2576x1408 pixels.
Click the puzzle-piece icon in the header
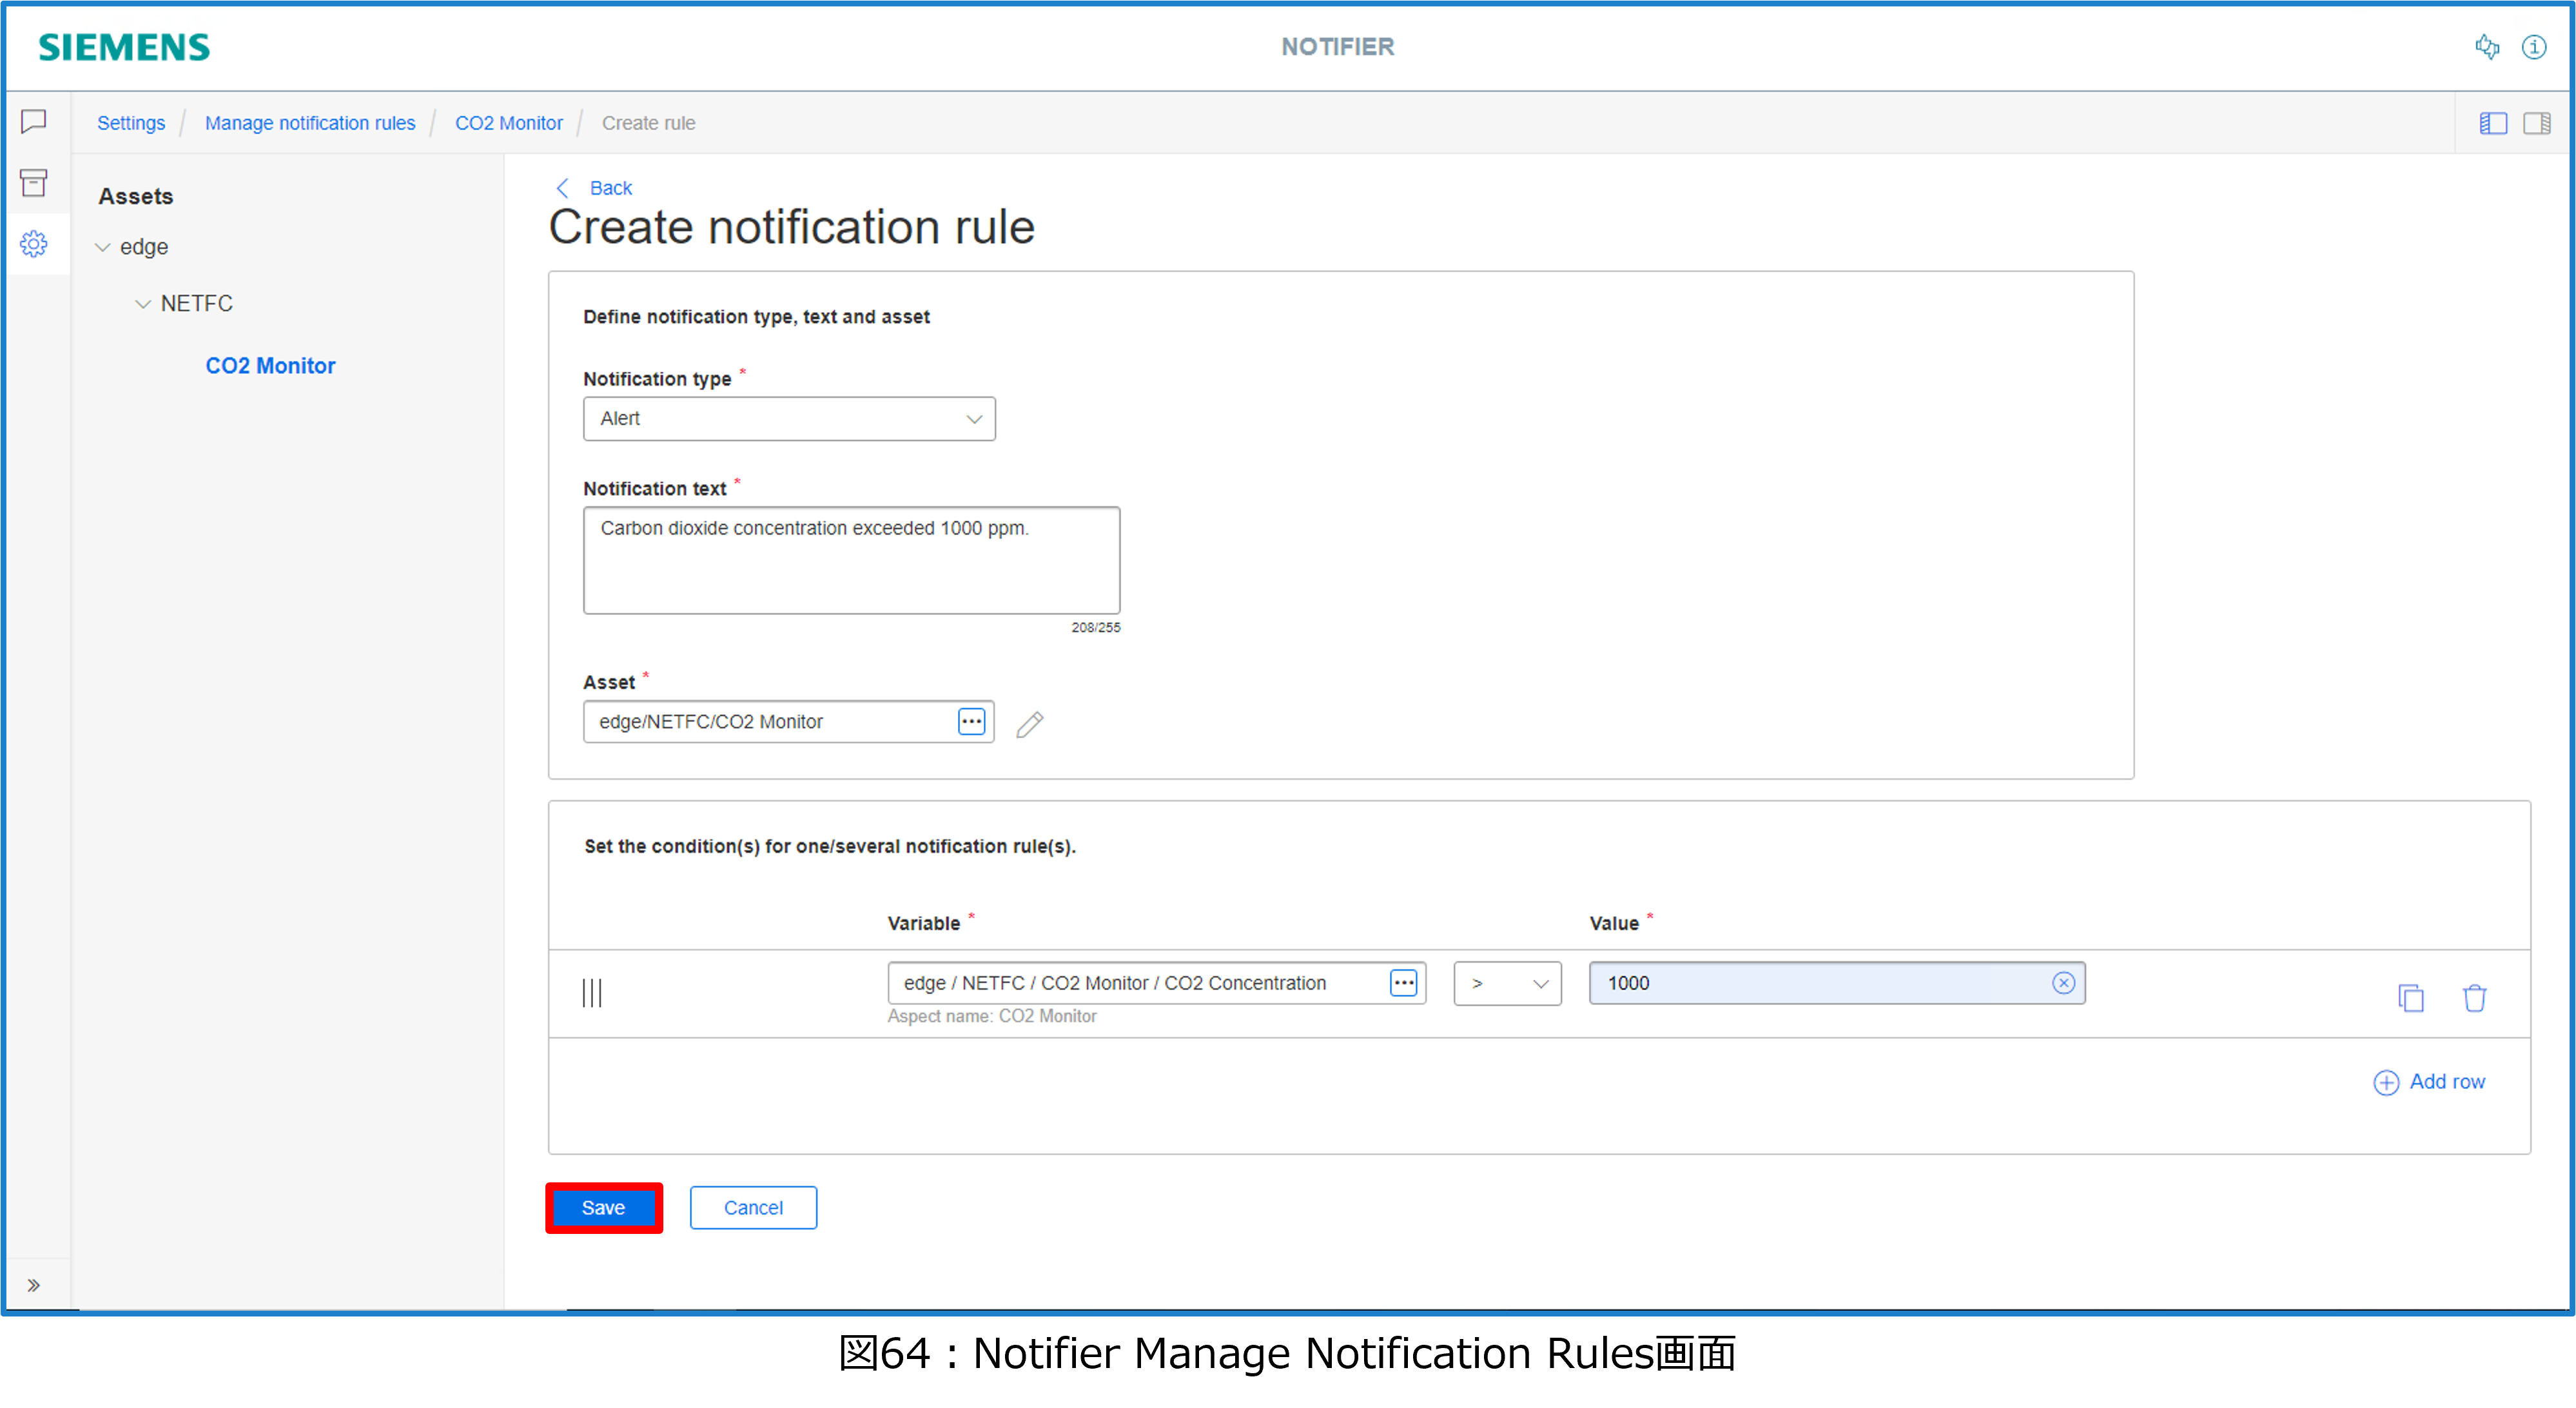(x=2487, y=47)
